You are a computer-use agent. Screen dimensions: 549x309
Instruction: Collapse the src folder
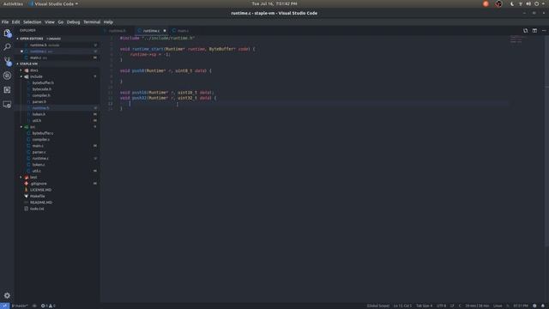[21, 127]
